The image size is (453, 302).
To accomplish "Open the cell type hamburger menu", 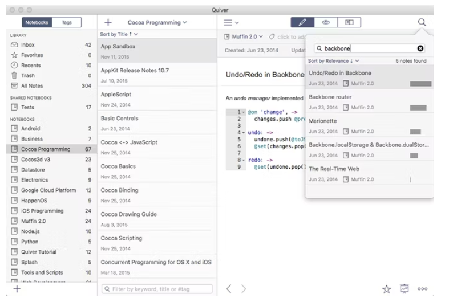I will (x=231, y=22).
